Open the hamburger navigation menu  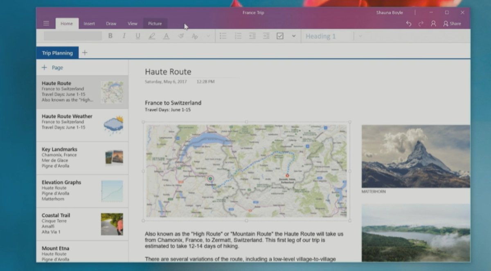(46, 23)
